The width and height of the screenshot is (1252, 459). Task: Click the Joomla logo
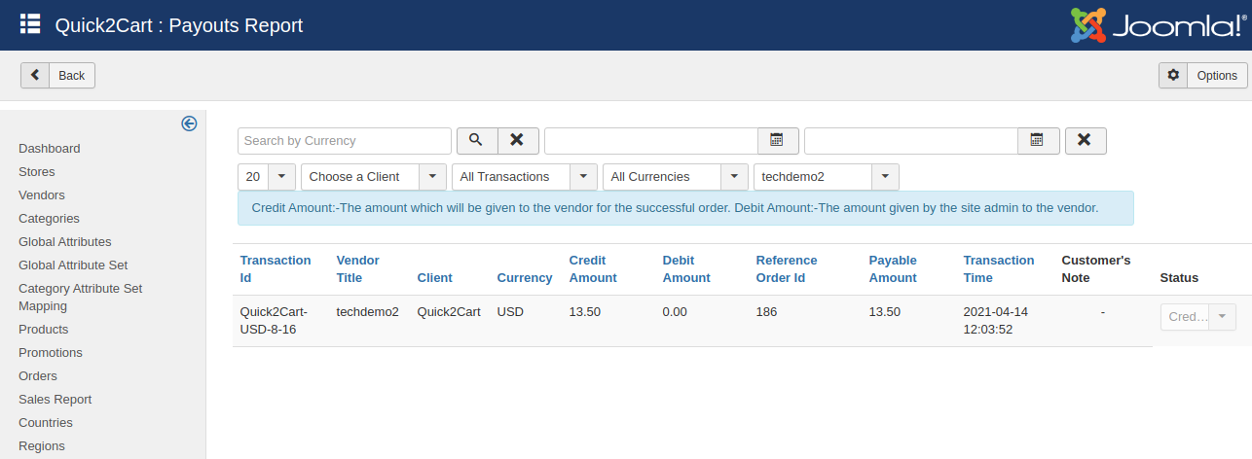point(1158,25)
